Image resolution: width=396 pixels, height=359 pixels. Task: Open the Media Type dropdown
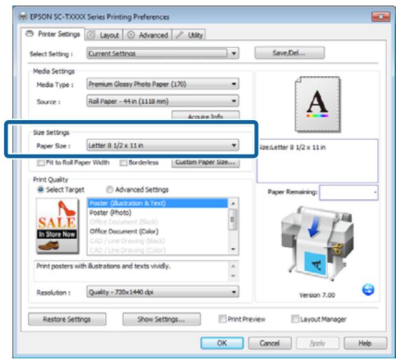pos(163,84)
